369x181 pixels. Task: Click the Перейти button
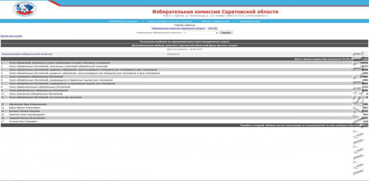pos(226,33)
